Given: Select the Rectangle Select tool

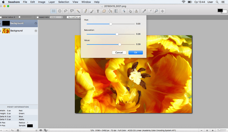Looking at the screenshot, I should (53, 11).
